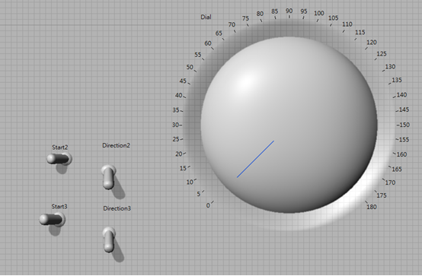Select the Start2 label
Viewport: 422px width, 276px height.
coord(59,148)
